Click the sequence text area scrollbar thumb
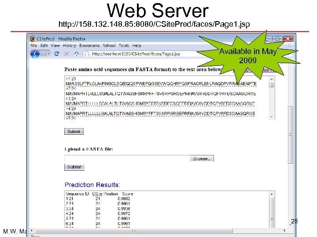Screen dimensions: 317x237 pyautogui.click(x=272, y=85)
